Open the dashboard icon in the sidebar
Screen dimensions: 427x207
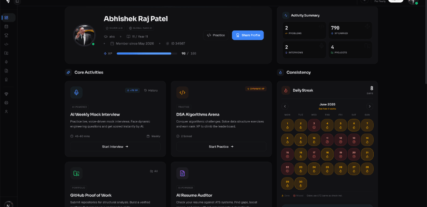[x=7, y=17]
